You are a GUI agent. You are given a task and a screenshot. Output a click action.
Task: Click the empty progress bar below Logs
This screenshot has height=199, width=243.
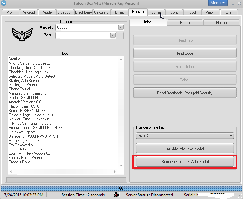66,180
